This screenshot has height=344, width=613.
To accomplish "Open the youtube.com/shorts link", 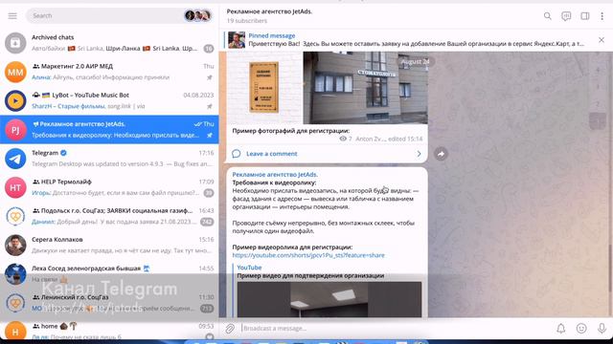I will click(x=308, y=255).
